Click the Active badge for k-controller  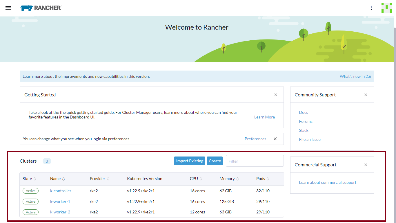coord(30,191)
